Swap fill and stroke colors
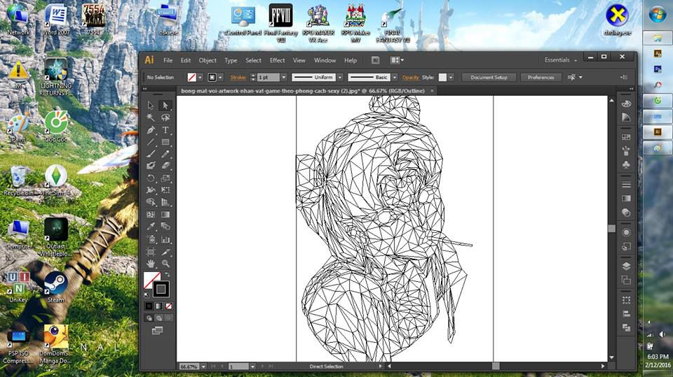 (x=165, y=276)
